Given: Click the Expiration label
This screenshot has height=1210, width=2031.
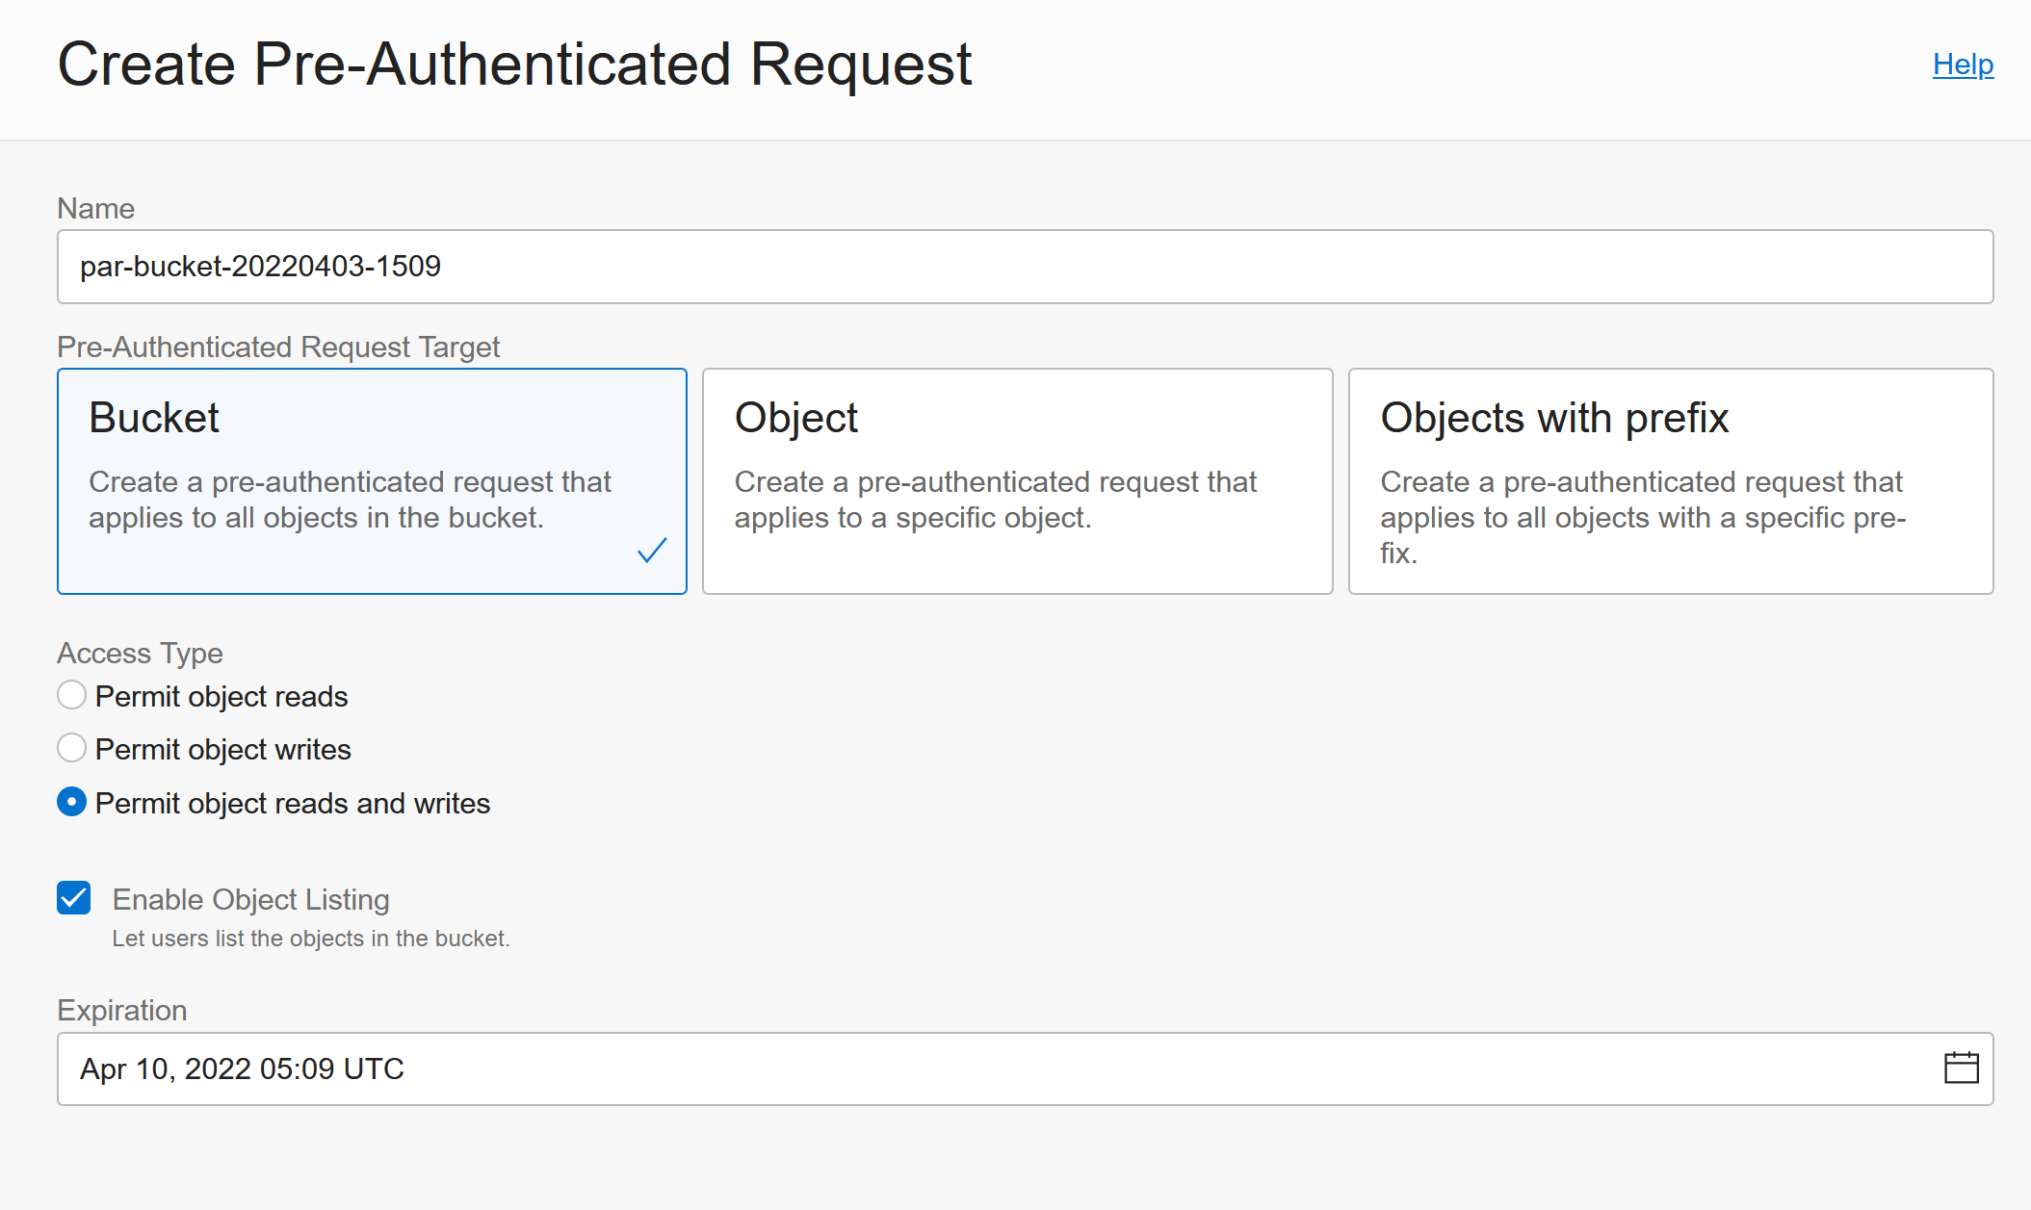Looking at the screenshot, I should [x=122, y=1010].
